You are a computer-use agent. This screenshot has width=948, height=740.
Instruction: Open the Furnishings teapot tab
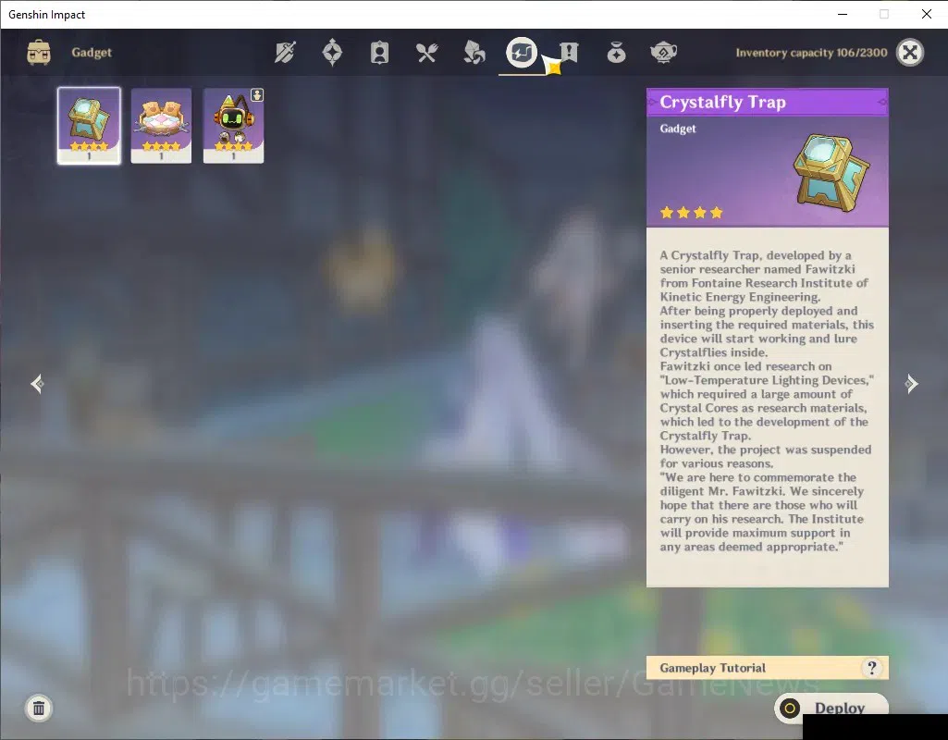click(x=663, y=53)
